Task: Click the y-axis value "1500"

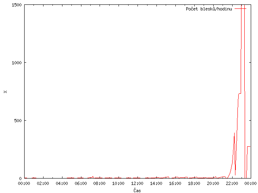Action: [x=17, y=5]
